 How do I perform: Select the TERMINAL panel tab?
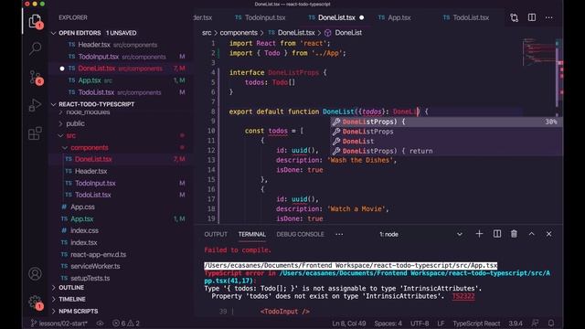(x=252, y=234)
